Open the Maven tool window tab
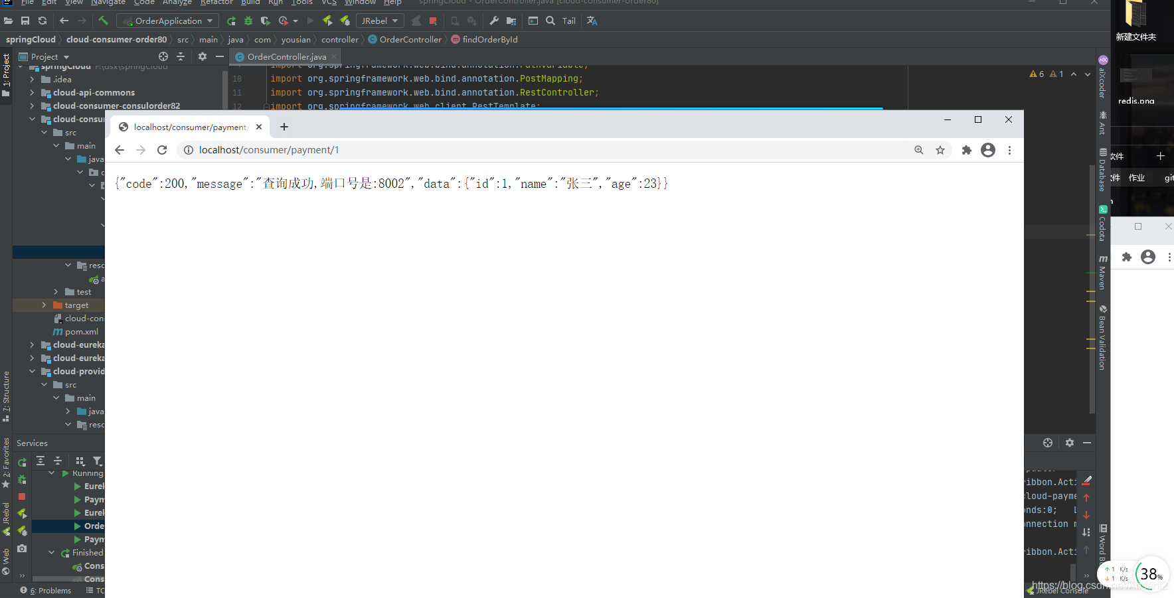1174x598 pixels. point(1102,271)
